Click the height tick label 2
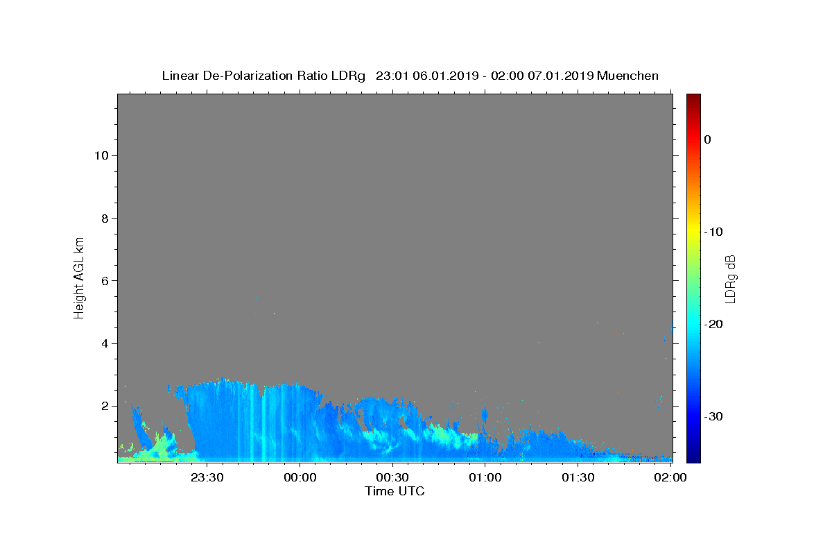832x555 pixels. click(104, 406)
